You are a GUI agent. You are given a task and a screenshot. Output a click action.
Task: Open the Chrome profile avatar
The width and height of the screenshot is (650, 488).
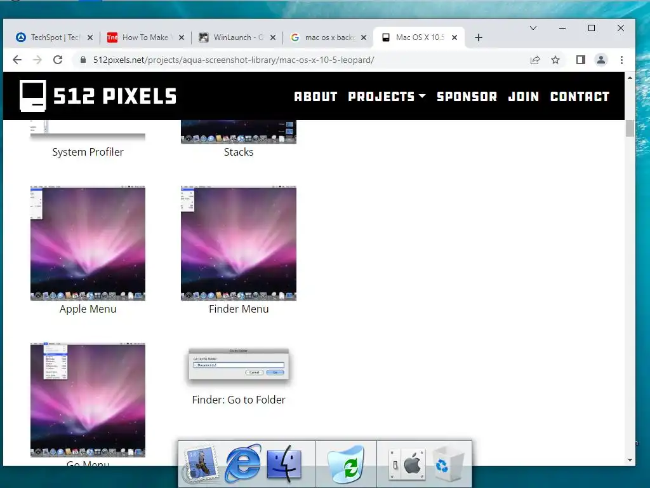coord(600,60)
